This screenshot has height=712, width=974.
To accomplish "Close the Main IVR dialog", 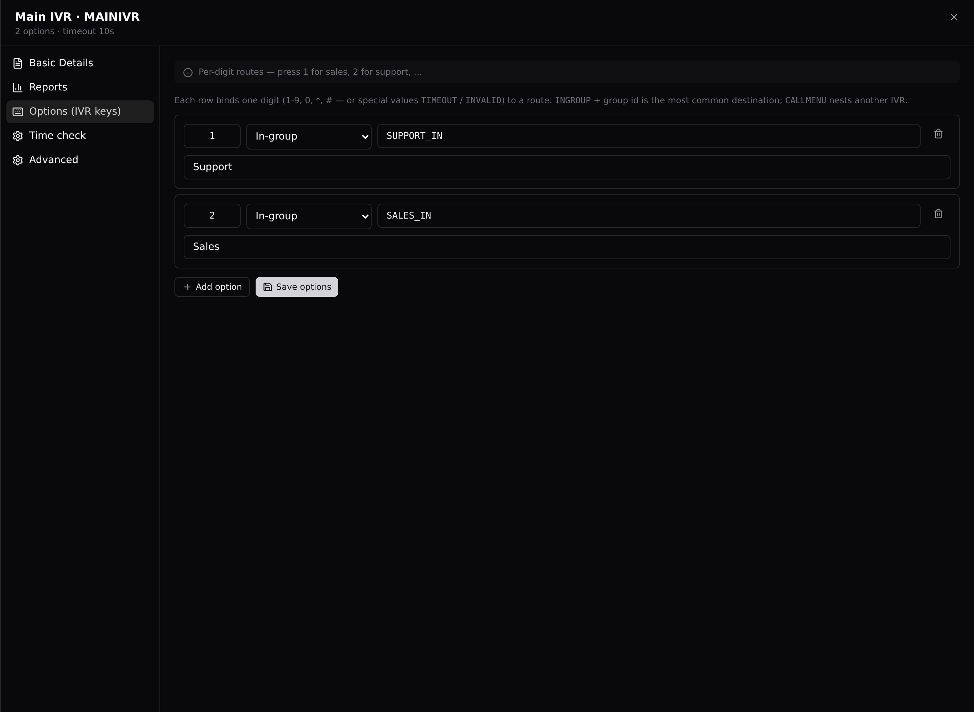I will (x=954, y=17).
